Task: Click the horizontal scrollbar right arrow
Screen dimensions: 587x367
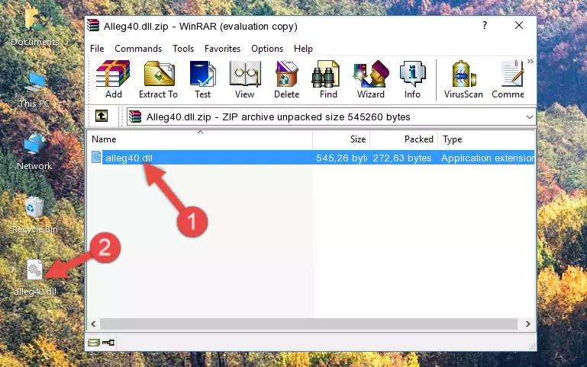Action: click(x=528, y=324)
